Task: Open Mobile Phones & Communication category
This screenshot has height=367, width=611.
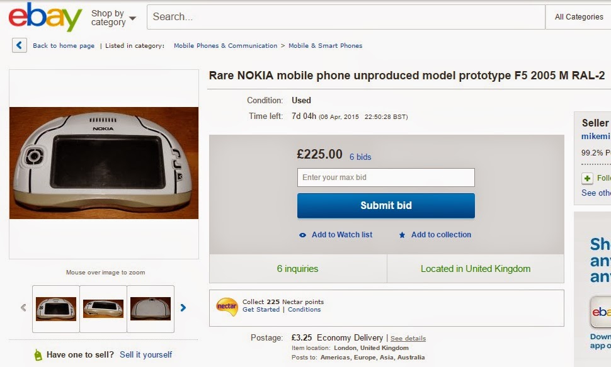Action: coord(225,46)
